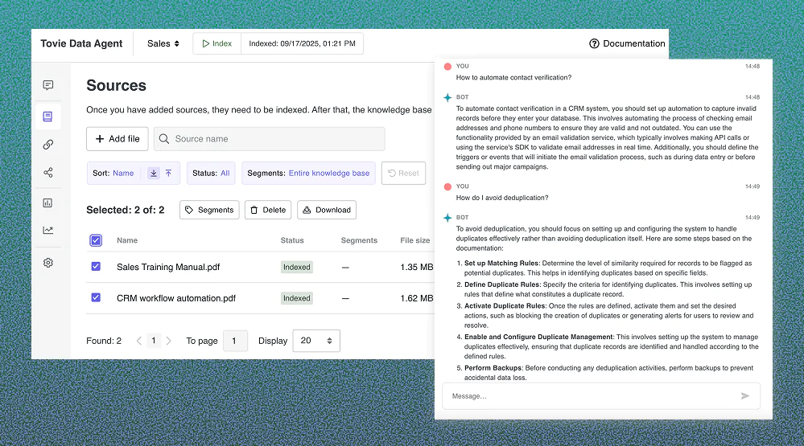Click the send message arrow icon
804x446 pixels.
tap(744, 396)
